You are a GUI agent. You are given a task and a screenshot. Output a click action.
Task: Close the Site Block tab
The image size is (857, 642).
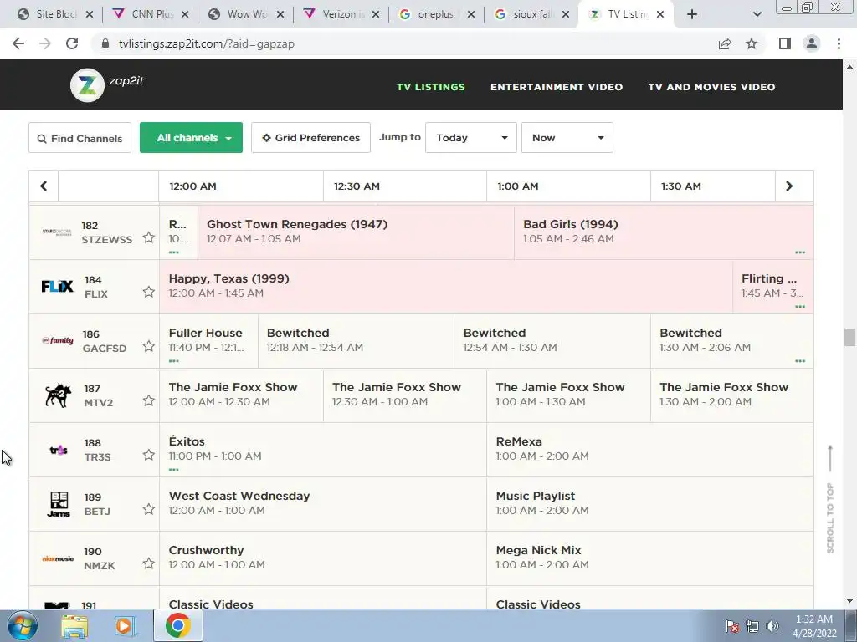point(90,14)
